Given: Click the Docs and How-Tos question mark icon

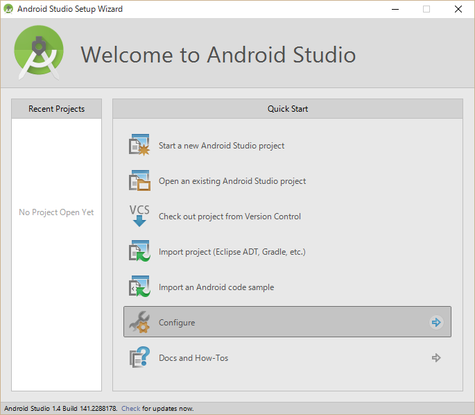Looking at the screenshot, I should tap(139, 357).
